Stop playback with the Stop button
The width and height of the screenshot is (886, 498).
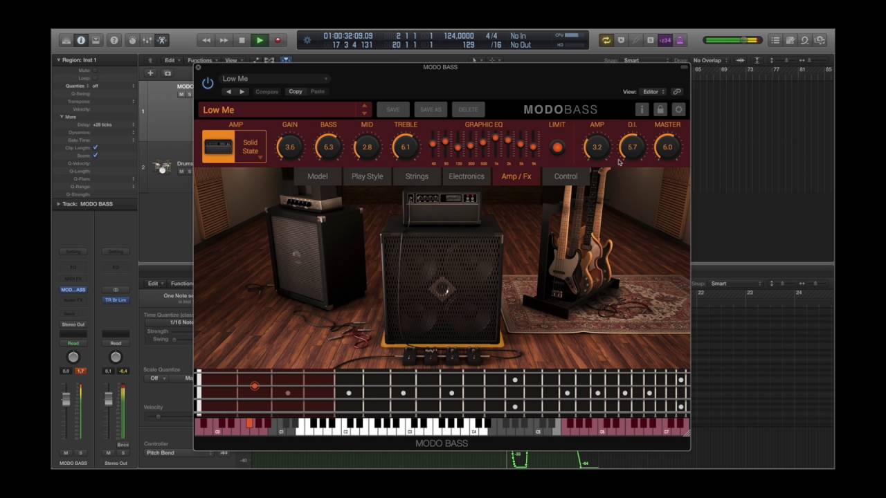(242, 41)
